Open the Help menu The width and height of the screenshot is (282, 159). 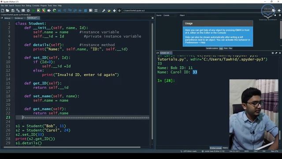point(59,6)
